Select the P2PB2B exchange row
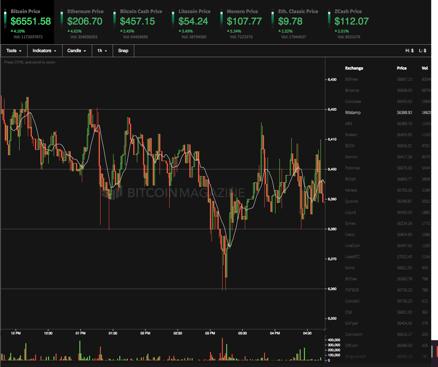The height and width of the screenshot is (367, 438). point(388,290)
